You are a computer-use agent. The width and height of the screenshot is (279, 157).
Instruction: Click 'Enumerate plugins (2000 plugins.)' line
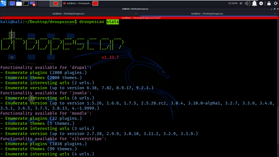(x=44, y=73)
